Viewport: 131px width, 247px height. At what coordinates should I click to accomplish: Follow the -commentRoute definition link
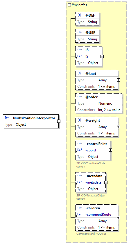tap(98, 215)
